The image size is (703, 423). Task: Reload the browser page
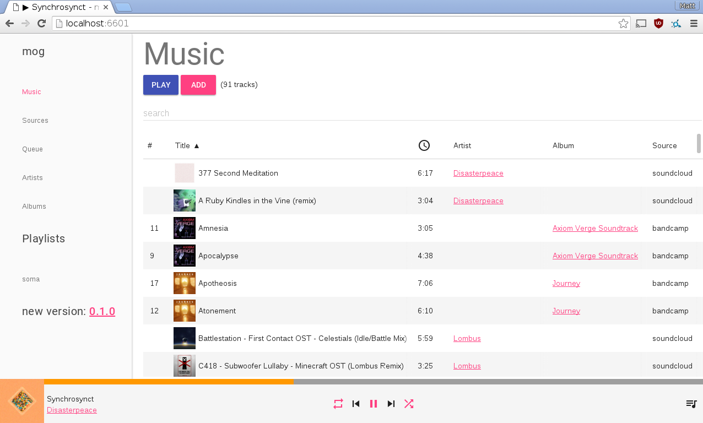pyautogui.click(x=41, y=24)
